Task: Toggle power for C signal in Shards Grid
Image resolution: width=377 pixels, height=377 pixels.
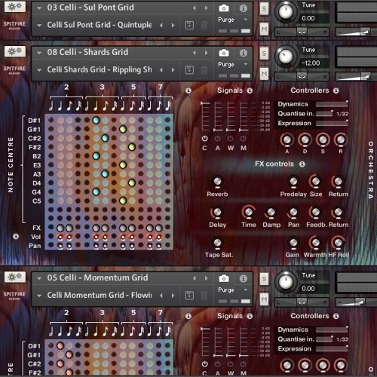Action: (x=204, y=139)
